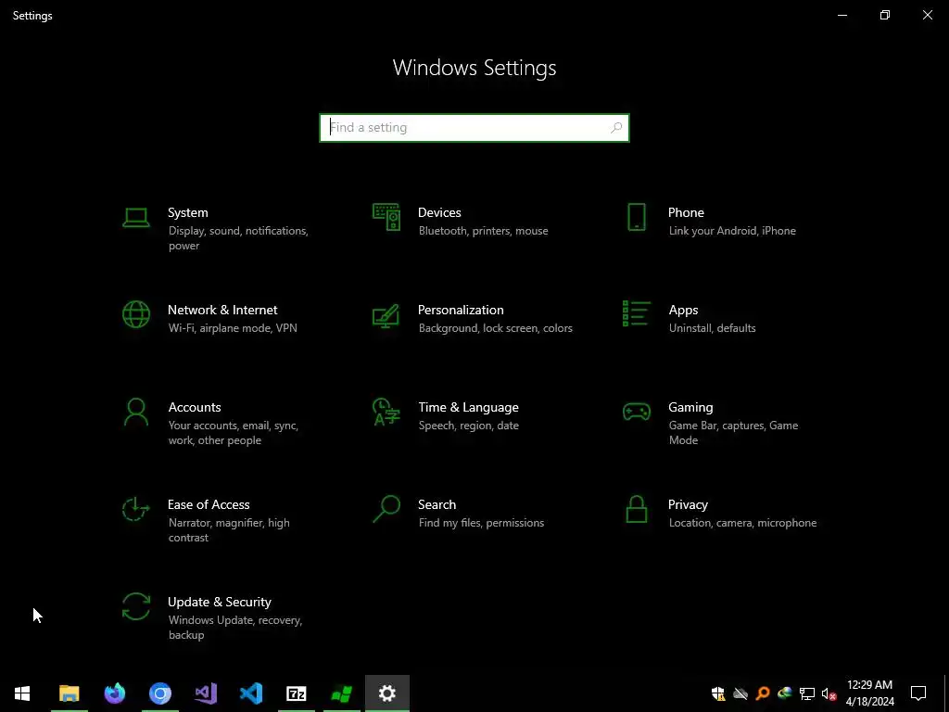Open the Action Center notifications icon

918,693
